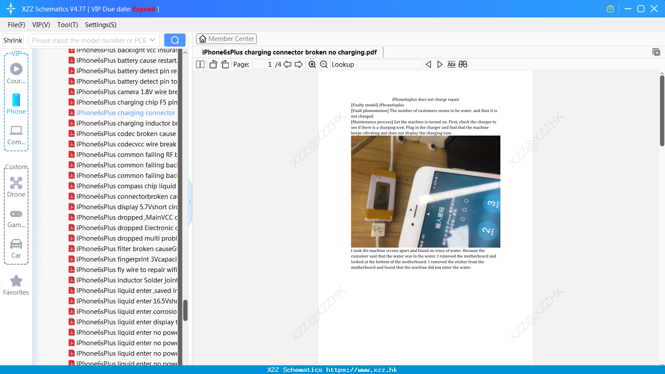Click the file list scrollbar thumb
This screenshot has height=374, width=665.
point(185,310)
